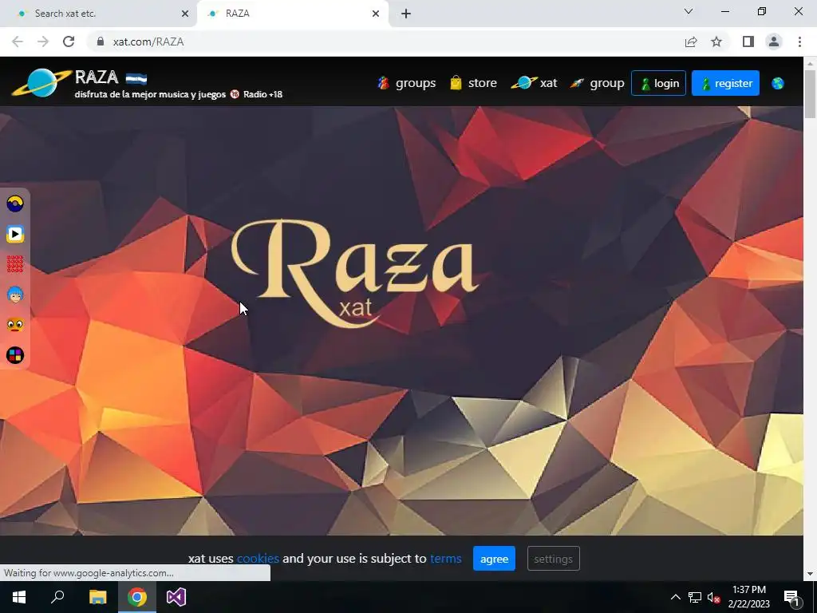Open the media player sidebar icon
The image size is (817, 613).
coord(15,234)
